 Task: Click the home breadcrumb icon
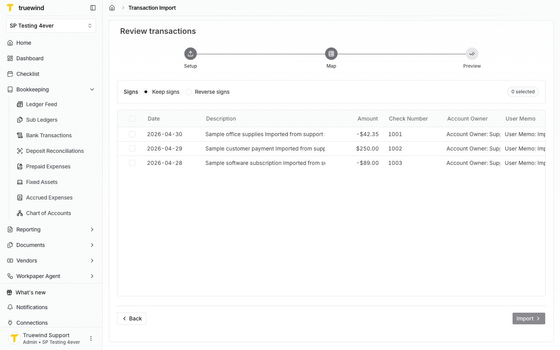[x=112, y=8]
